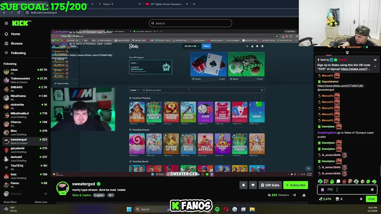Viewport: 381px width, 214px height.
Task: Share the stream via the share icon
Action: click(294, 195)
